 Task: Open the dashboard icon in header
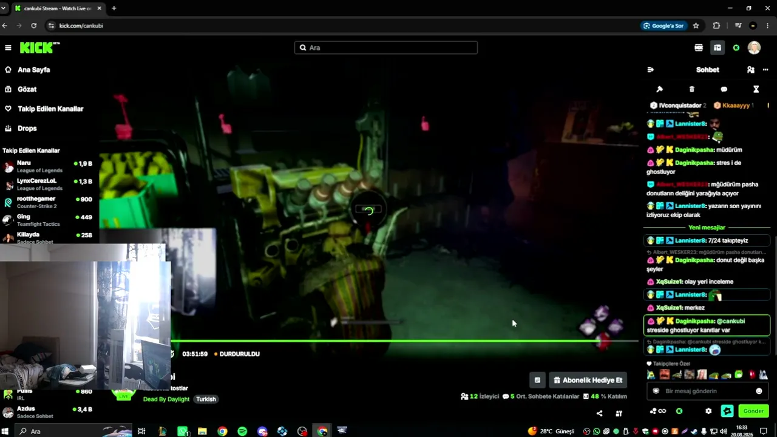pos(717,47)
